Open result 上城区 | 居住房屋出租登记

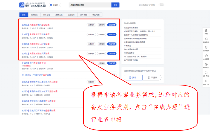34,63
